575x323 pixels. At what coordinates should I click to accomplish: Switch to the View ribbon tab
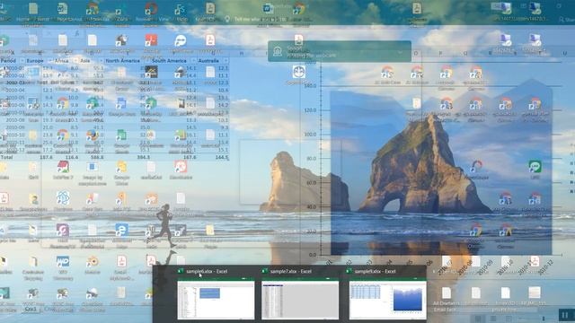164,19
